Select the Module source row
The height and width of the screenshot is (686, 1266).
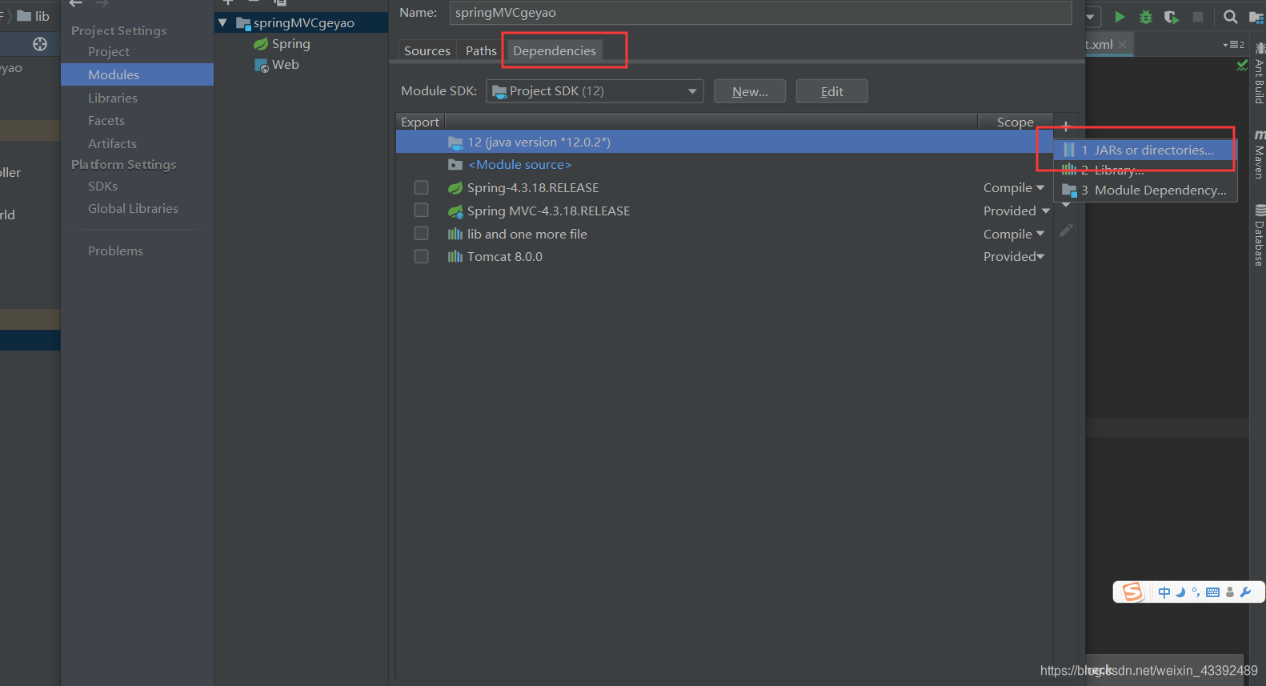724,164
